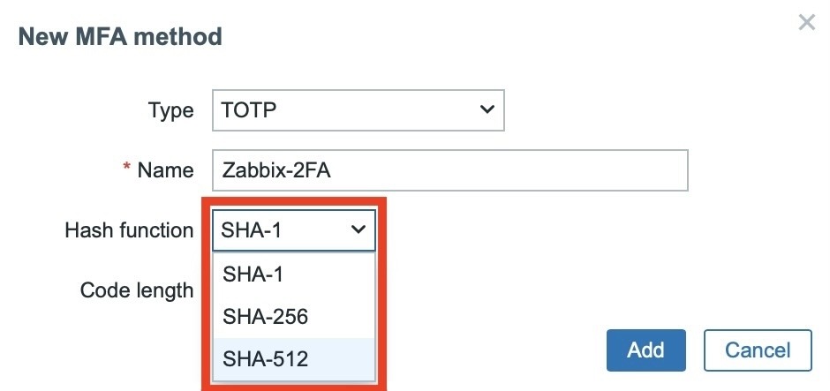Close the New MFA method dialog
Viewport: 830px width, 391px height.
click(806, 23)
